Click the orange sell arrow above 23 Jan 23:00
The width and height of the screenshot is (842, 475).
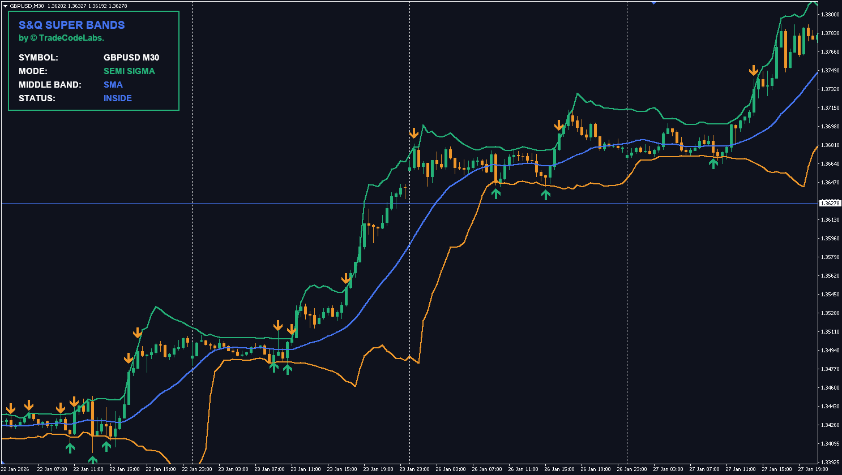414,133
